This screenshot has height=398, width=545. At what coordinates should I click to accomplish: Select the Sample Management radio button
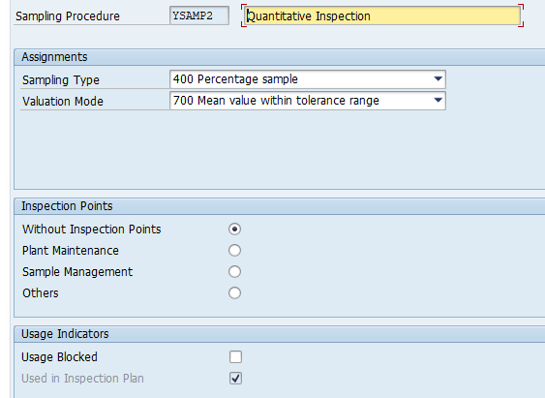pos(234,271)
